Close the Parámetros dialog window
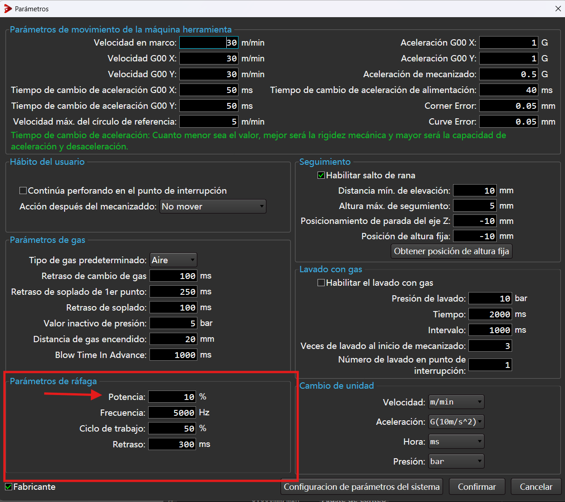 (558, 9)
